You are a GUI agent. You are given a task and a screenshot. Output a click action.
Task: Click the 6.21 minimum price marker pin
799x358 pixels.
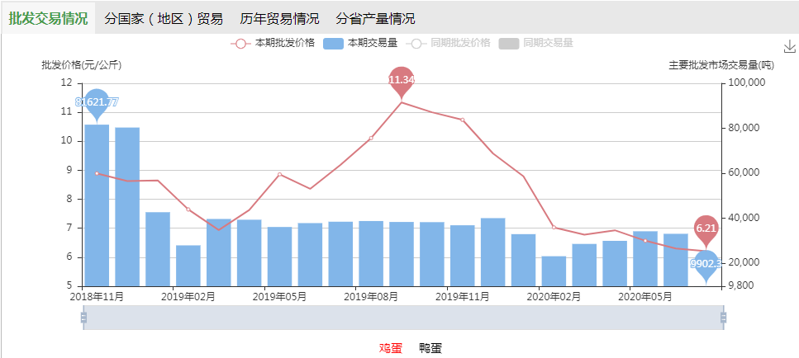(x=706, y=228)
